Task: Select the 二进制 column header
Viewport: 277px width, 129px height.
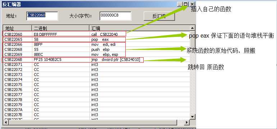Action: [60, 28]
